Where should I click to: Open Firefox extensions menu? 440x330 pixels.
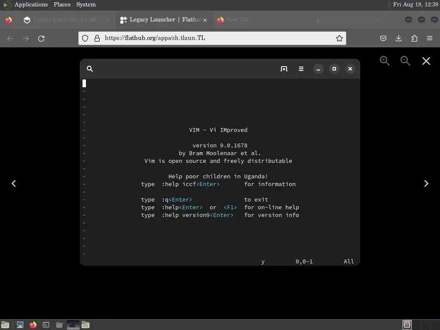(414, 38)
